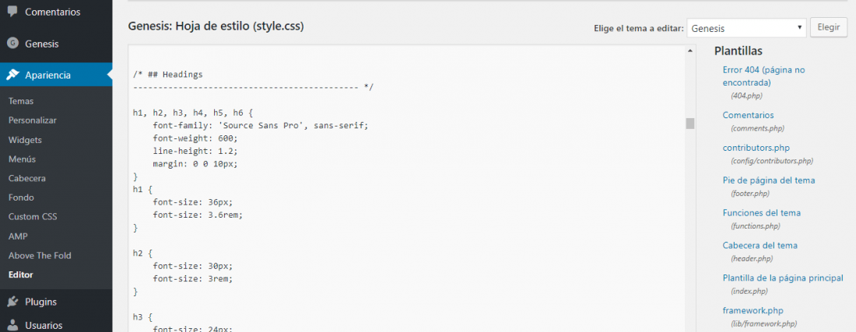Open the theme selection dropdown showing Genesis

click(x=746, y=28)
